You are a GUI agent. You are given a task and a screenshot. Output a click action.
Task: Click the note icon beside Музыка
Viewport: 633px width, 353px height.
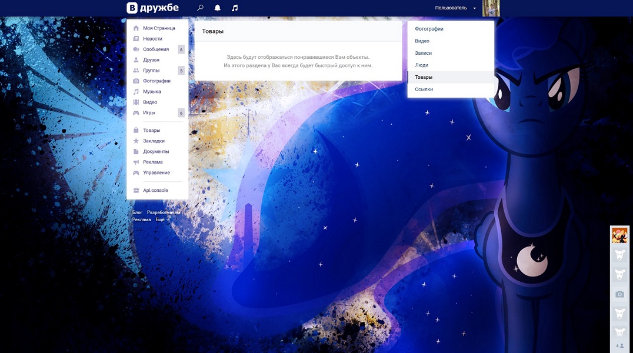point(136,92)
